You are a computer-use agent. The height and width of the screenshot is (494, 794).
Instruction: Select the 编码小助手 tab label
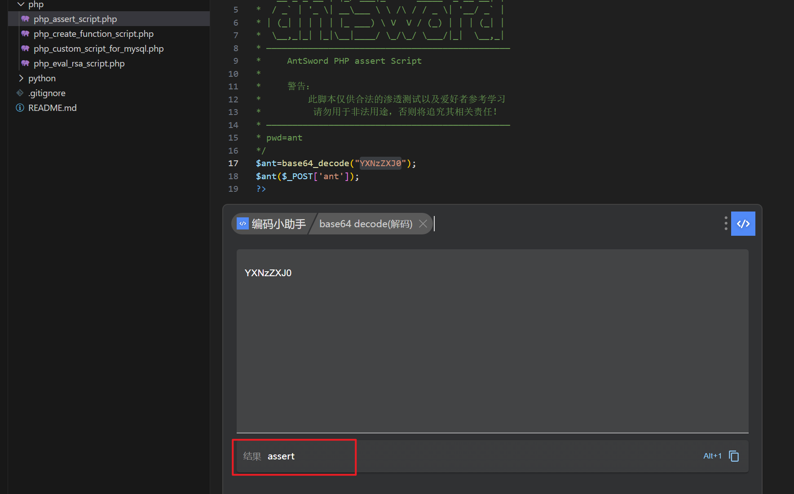click(x=278, y=224)
